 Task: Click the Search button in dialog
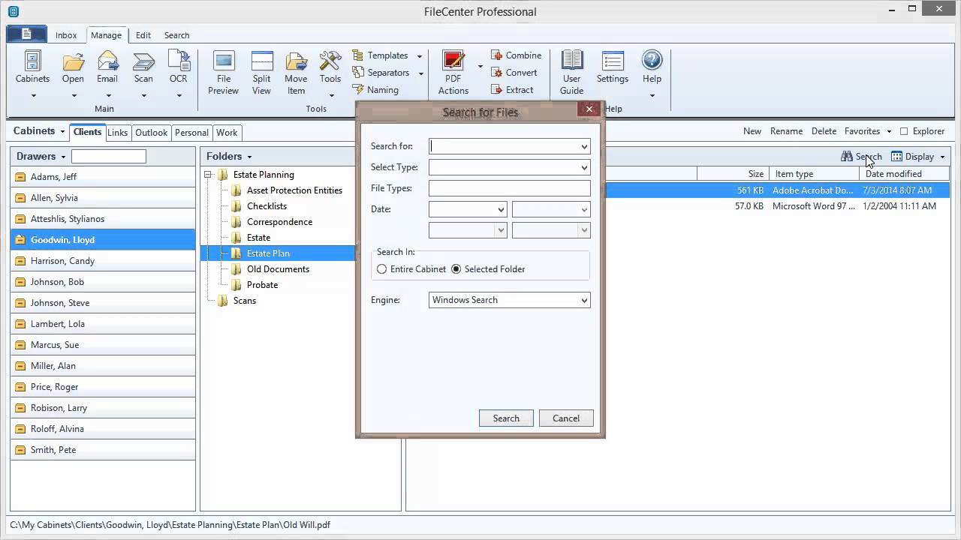(x=506, y=418)
